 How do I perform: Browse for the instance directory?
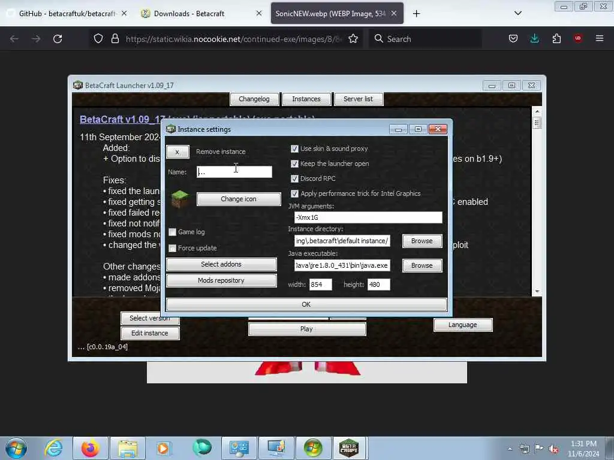click(422, 241)
